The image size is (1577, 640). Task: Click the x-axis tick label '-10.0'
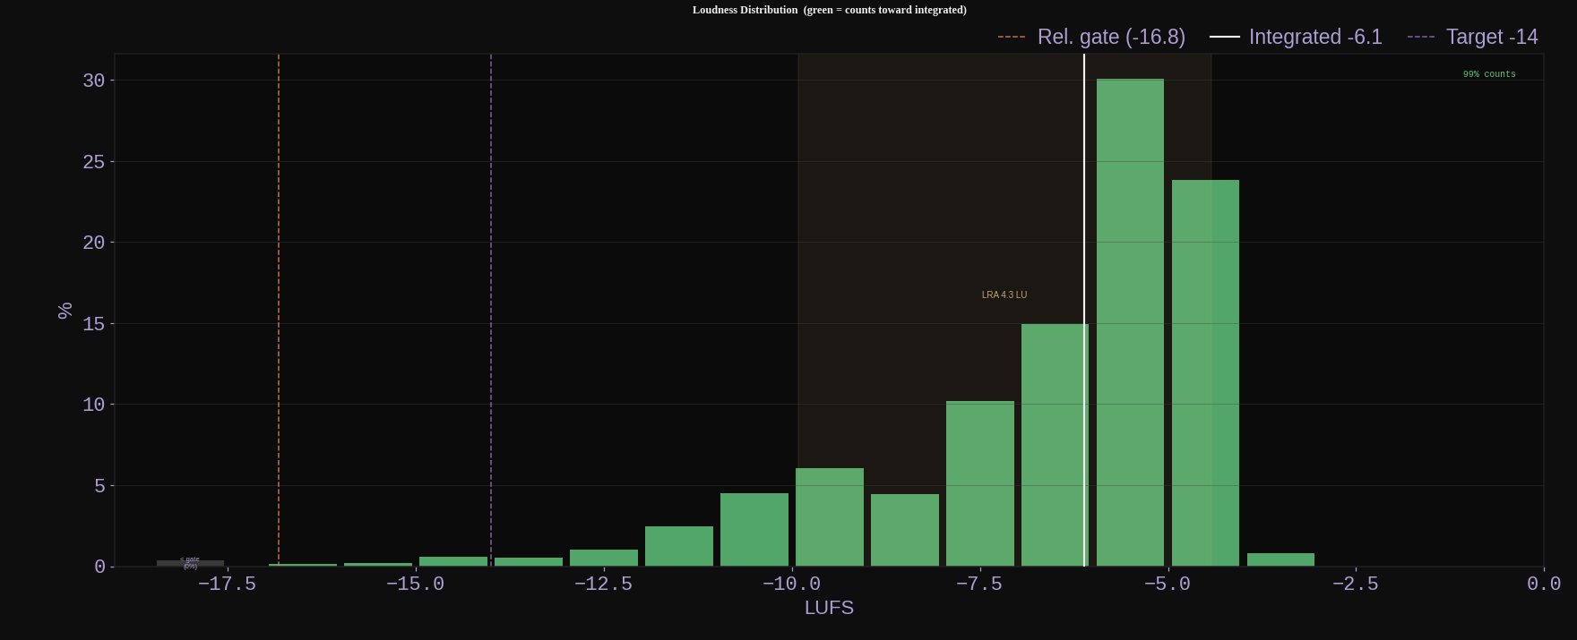pos(791,584)
